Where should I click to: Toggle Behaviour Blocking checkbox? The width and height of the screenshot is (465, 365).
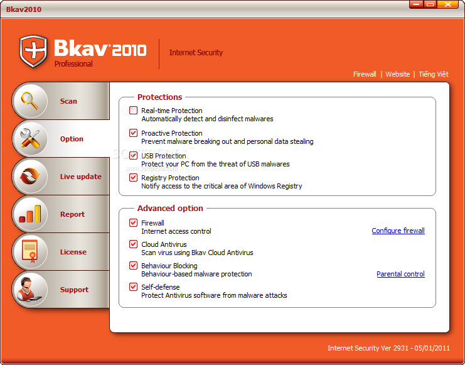134,266
